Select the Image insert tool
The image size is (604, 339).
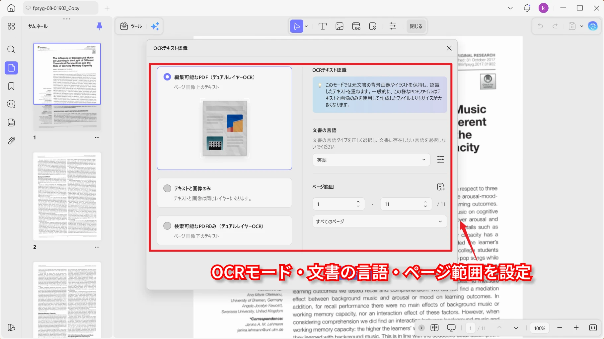pyautogui.click(x=340, y=26)
